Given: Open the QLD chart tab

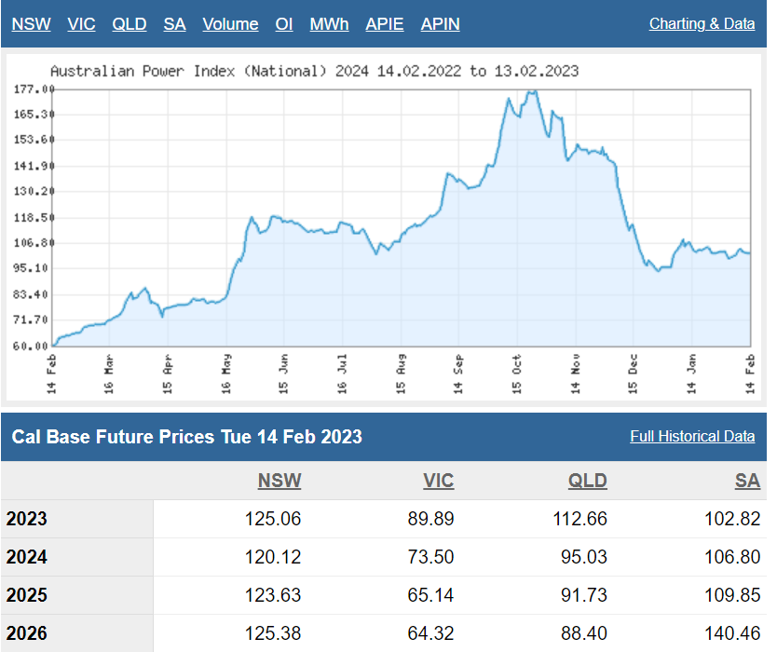Looking at the screenshot, I should (129, 24).
